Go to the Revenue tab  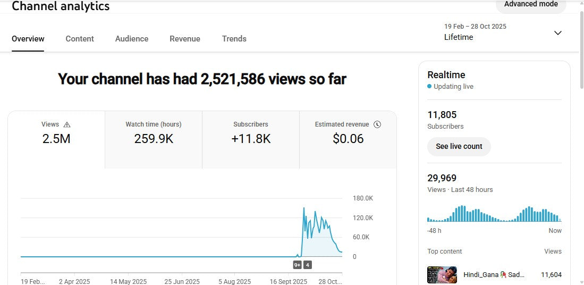click(x=185, y=39)
